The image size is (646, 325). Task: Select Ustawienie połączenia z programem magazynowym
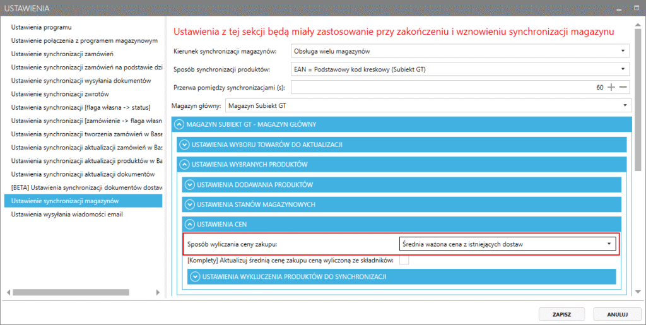pyautogui.click(x=85, y=40)
